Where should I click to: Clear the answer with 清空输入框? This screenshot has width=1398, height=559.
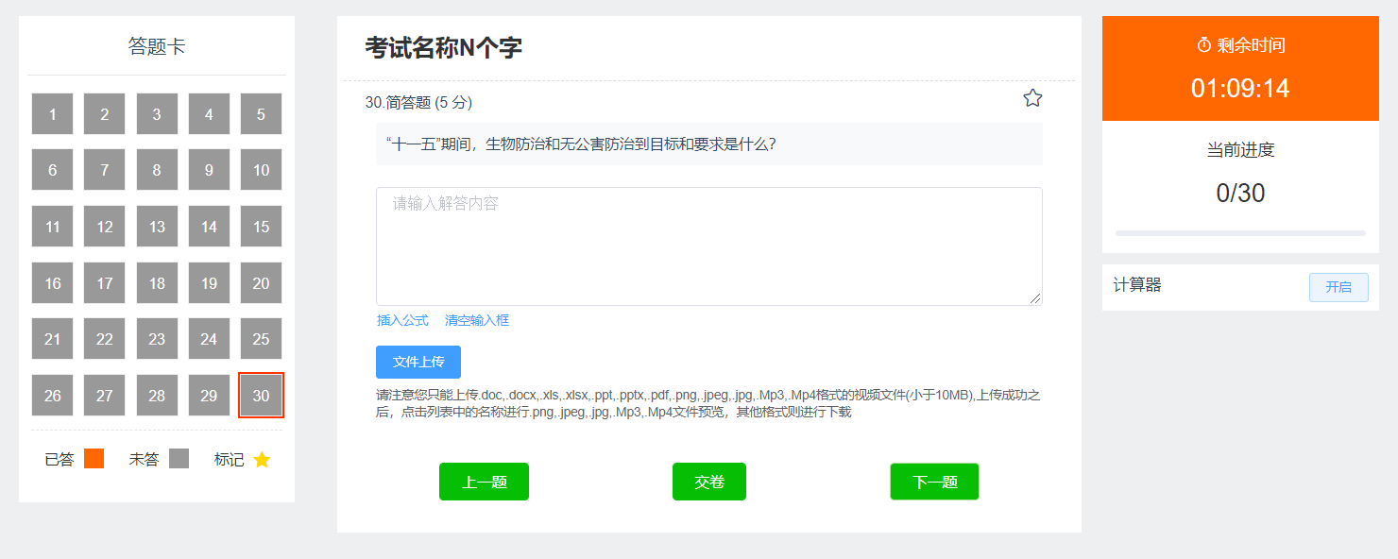(x=477, y=320)
